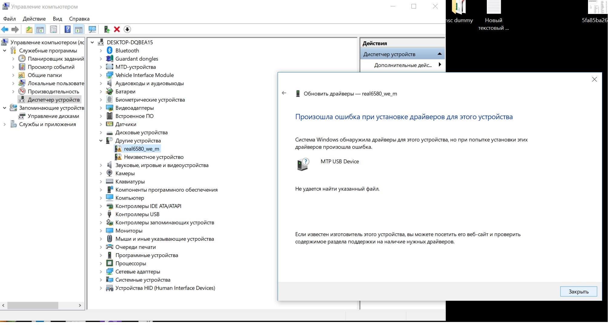Click the Мониторы display icon
Viewport: 608px width, 325px height.
tap(109, 230)
